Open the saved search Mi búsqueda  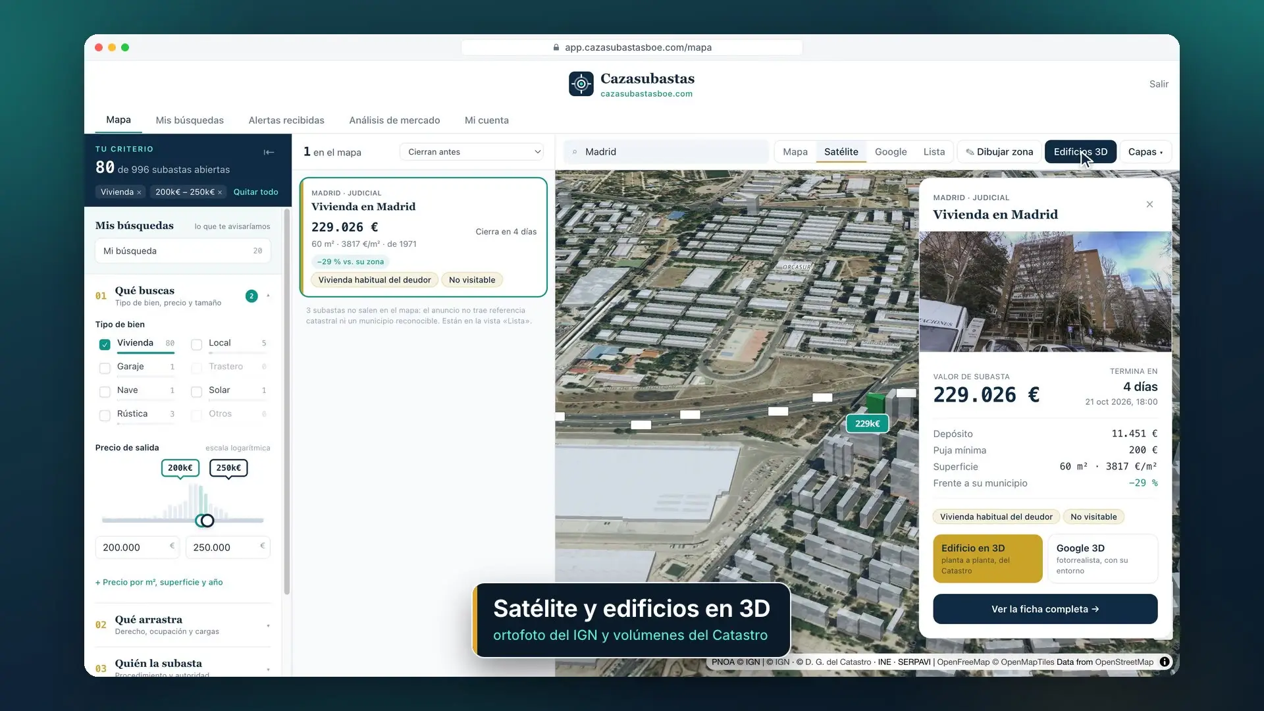pos(182,251)
